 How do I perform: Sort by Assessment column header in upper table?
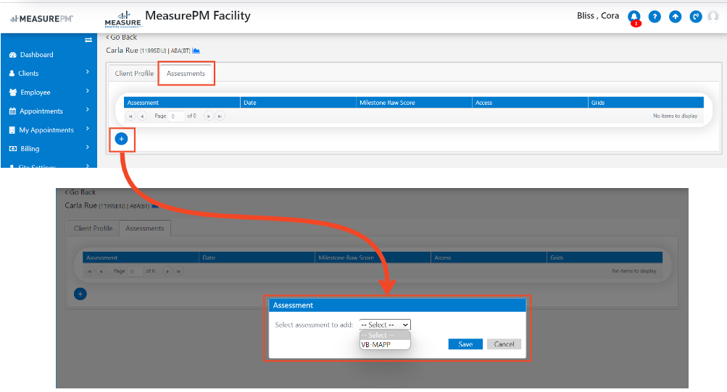tap(182, 103)
